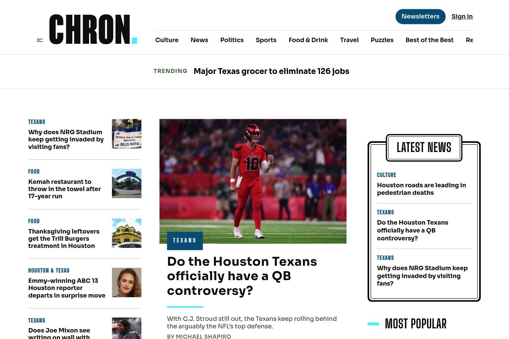Open the hamburger menu icon beside CHRON
Viewport: 509px width, 339px height.
40,40
